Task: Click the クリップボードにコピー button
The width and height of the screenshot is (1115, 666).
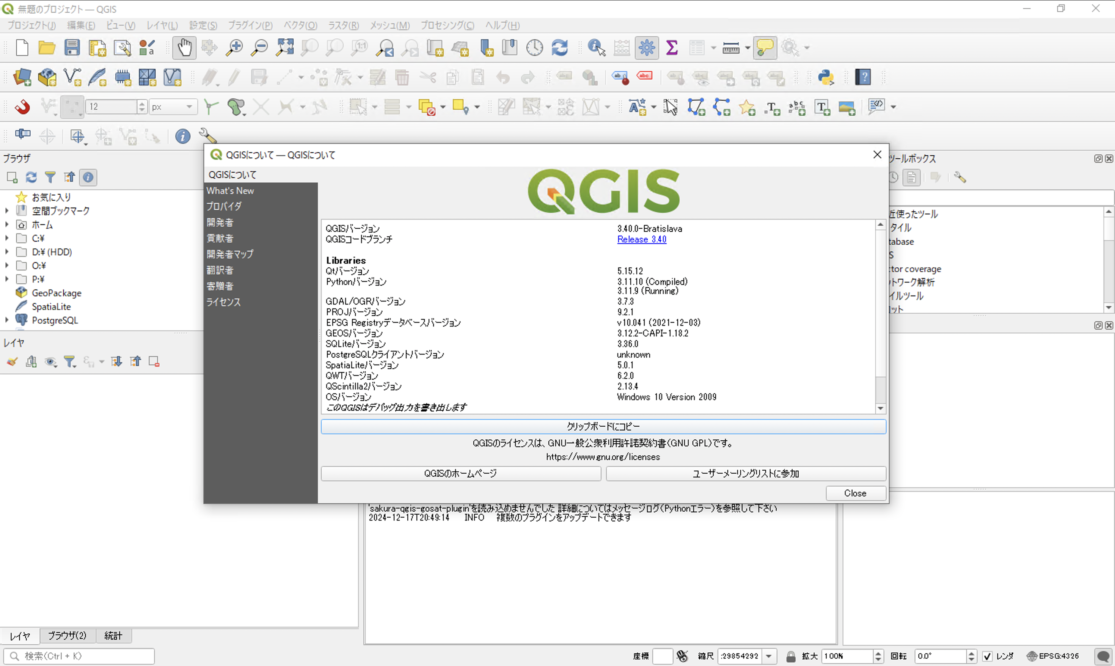Action: coord(603,426)
